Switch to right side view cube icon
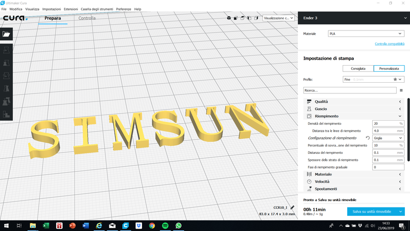 pos(256,18)
